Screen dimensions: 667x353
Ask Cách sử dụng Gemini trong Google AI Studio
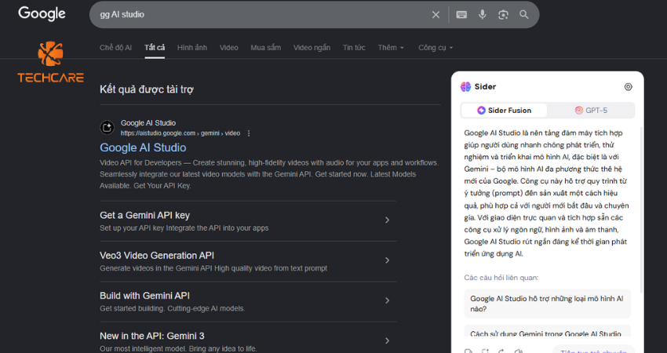(547, 331)
